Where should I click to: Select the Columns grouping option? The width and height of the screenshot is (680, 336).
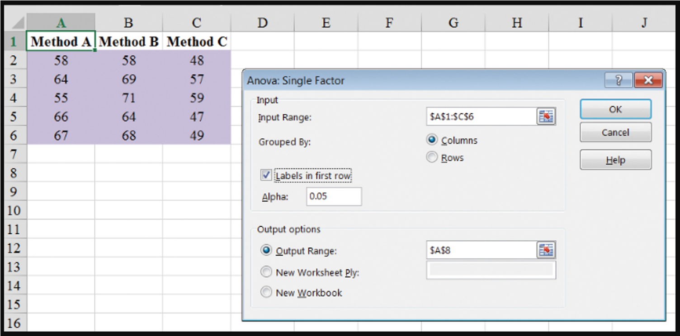pos(431,140)
